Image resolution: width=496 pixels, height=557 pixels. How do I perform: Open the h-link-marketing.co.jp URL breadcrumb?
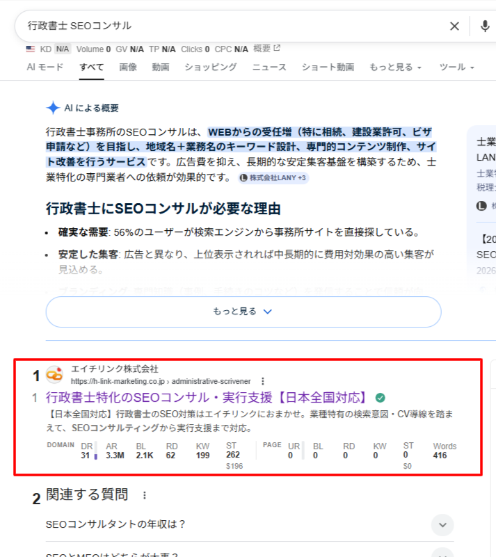[161, 381]
